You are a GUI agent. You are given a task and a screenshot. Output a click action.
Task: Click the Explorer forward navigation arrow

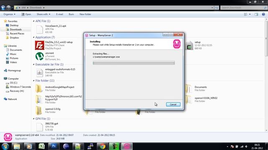(x=8, y=7)
